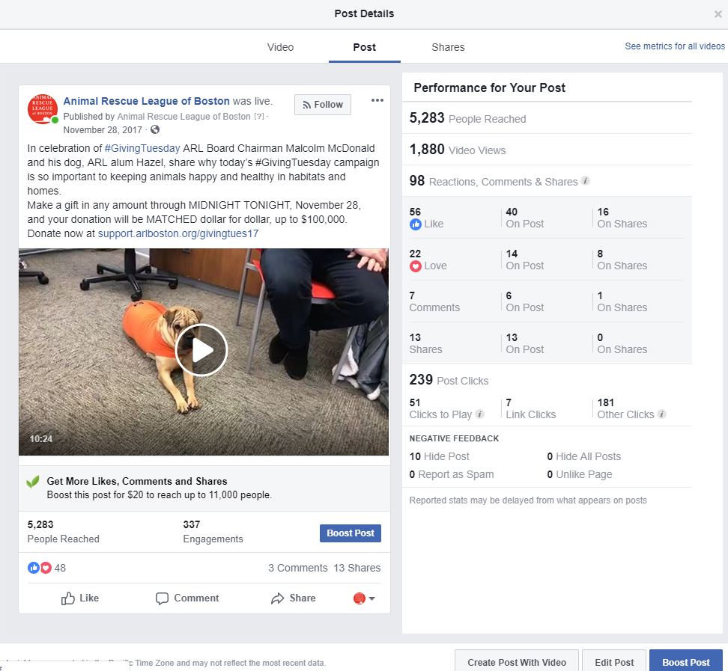Click the 48 reactions count
The width and height of the screenshot is (728, 671).
click(x=60, y=568)
